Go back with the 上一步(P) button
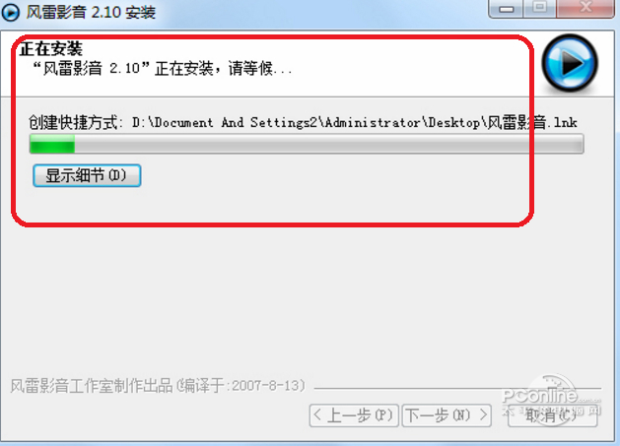Screen dimensions: 620x446 [x=354, y=415]
